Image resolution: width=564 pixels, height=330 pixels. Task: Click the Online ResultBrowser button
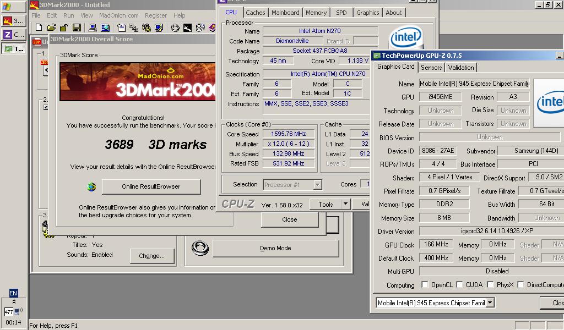point(151,186)
